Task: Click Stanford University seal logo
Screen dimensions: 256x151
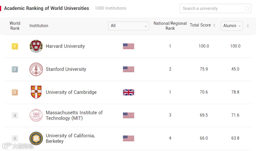Action: pos(36,69)
